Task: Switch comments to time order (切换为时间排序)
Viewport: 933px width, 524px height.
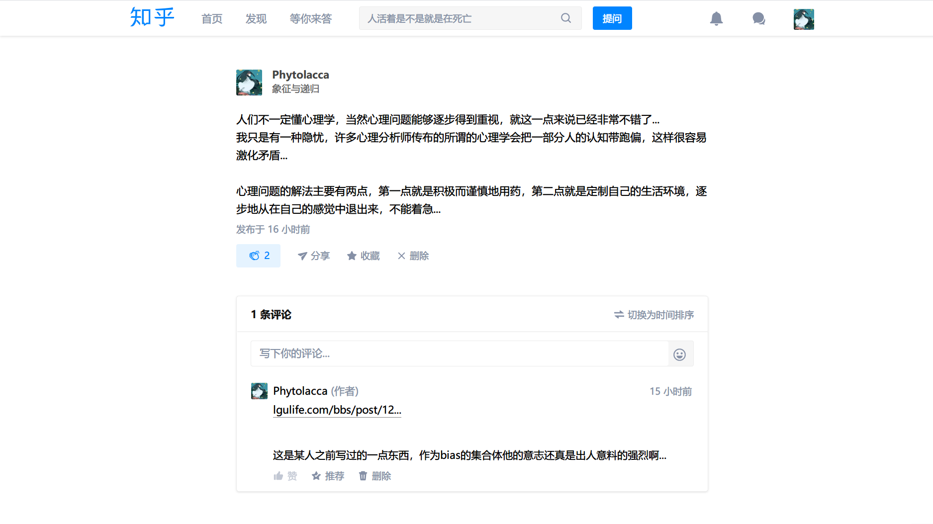Action: (653, 315)
